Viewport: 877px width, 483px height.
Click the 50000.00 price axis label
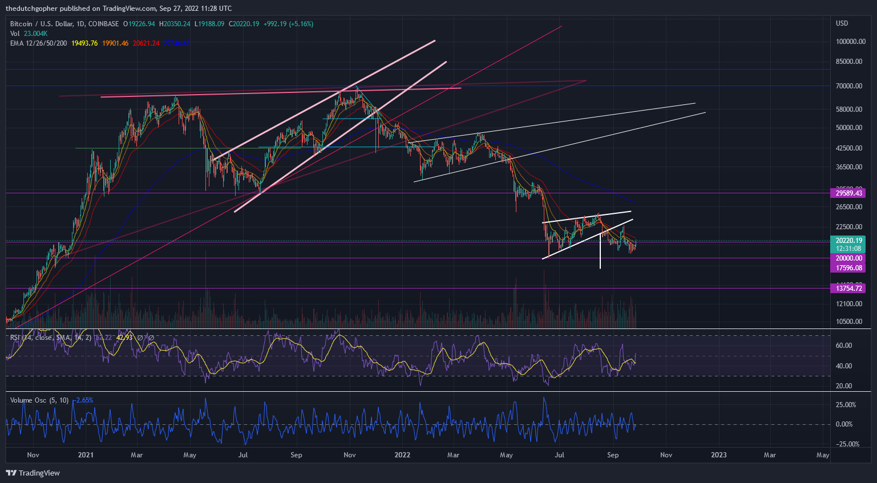(849, 128)
